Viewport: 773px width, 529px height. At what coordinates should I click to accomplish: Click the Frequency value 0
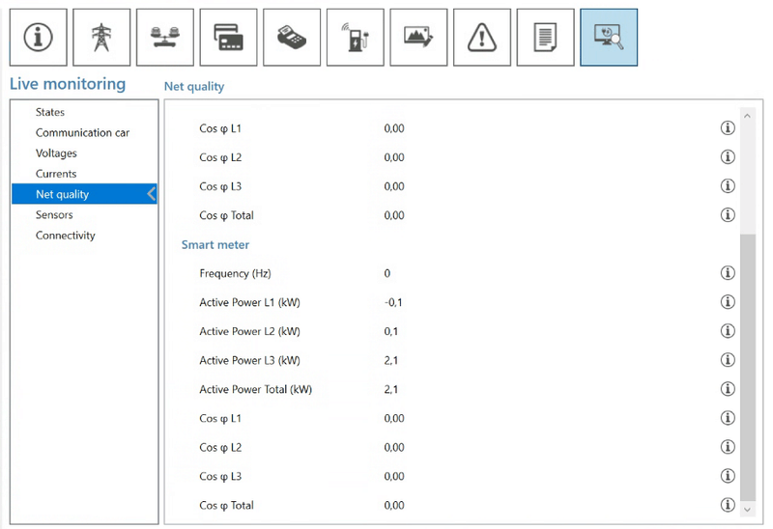pos(387,273)
